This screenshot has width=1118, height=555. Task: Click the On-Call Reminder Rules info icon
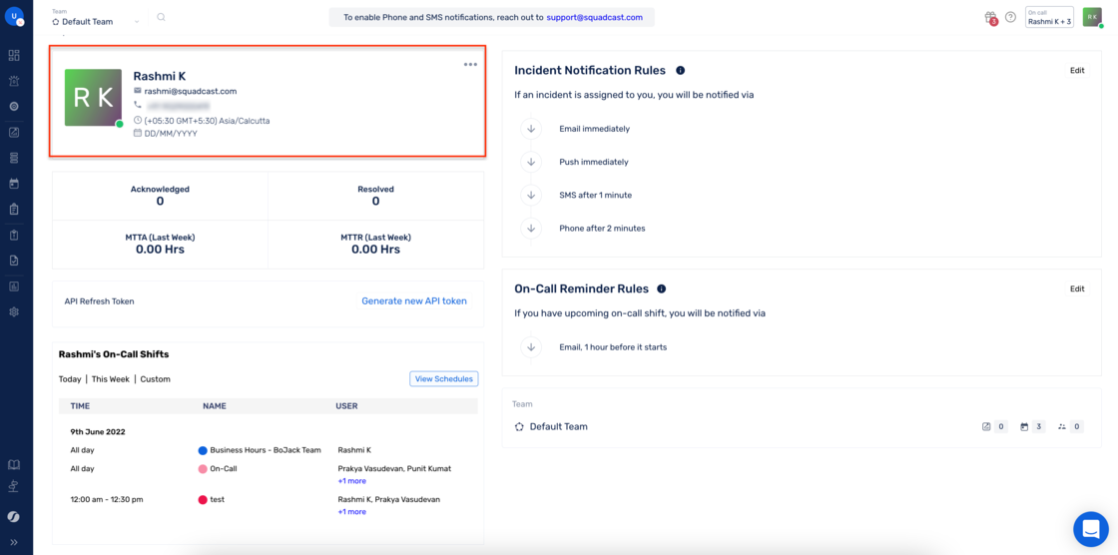click(x=661, y=288)
